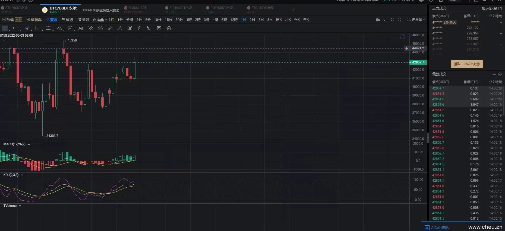The width and height of the screenshot is (505, 231).
Task: Enter fullscreen chart mode
Action: tap(400, 20)
